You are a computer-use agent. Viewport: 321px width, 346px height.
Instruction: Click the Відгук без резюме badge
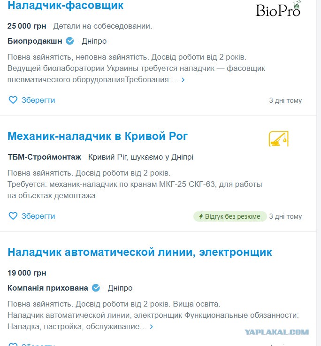coord(230,216)
